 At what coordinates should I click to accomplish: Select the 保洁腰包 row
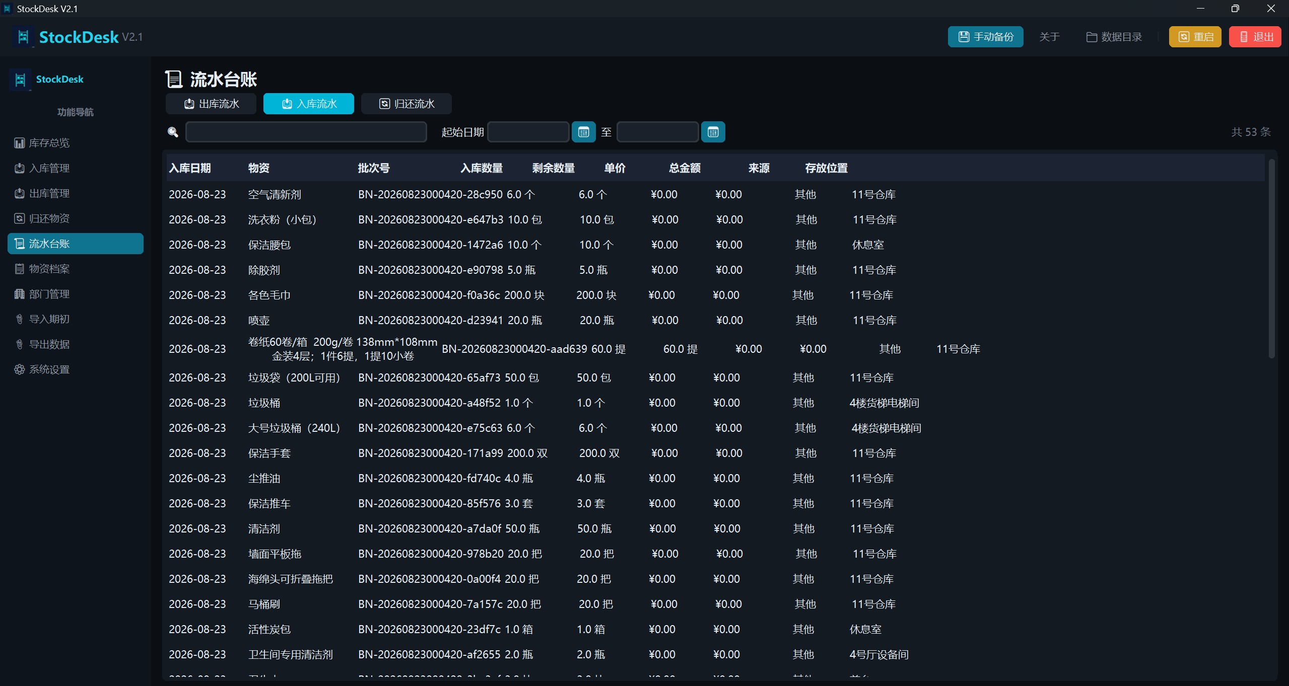[x=715, y=245]
